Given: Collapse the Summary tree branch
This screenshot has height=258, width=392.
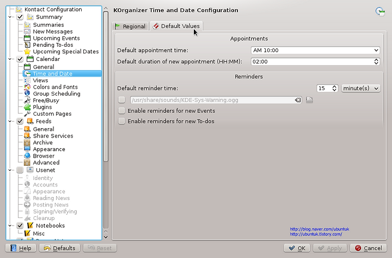Looking at the screenshot, I should [x=10, y=17].
